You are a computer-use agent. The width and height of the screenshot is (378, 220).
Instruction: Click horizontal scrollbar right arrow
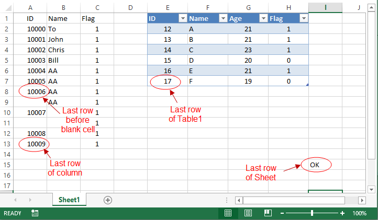(x=362, y=200)
